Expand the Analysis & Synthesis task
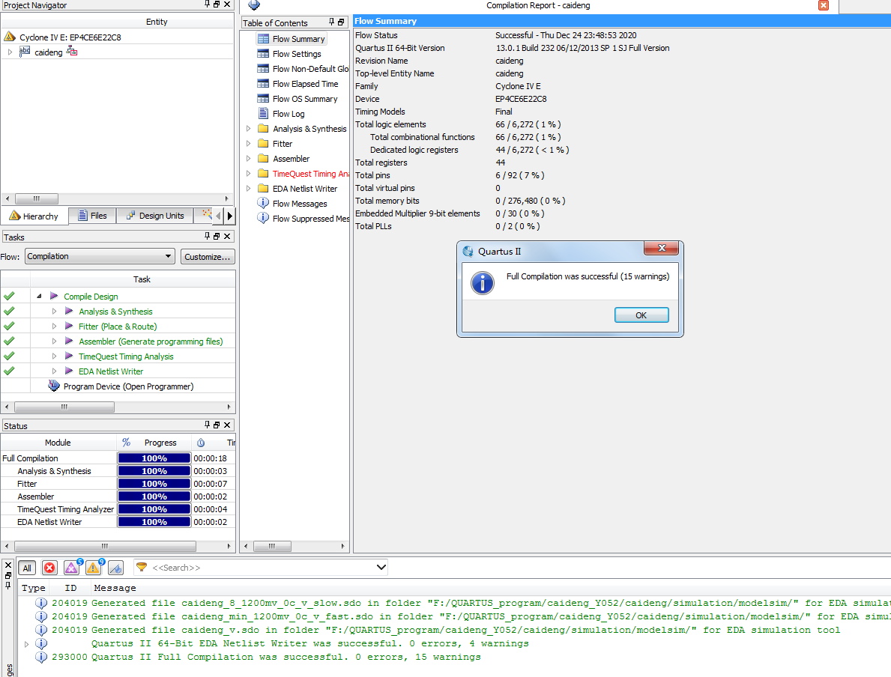The image size is (891, 677). coord(54,312)
